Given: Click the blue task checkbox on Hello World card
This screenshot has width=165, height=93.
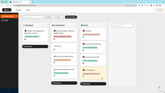Looking at the screenshot, I should (x=54, y=49).
